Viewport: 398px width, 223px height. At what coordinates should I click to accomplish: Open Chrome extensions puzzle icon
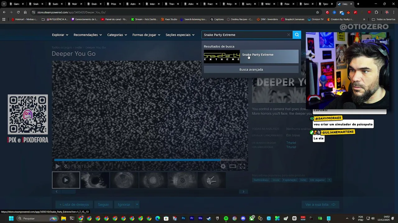[x=377, y=12]
